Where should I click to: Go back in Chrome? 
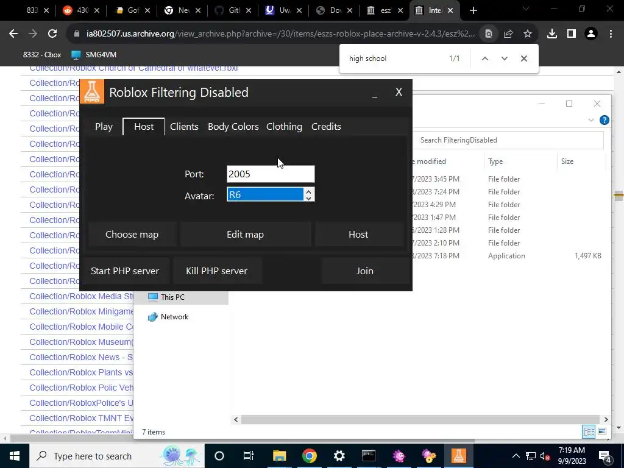(13, 34)
